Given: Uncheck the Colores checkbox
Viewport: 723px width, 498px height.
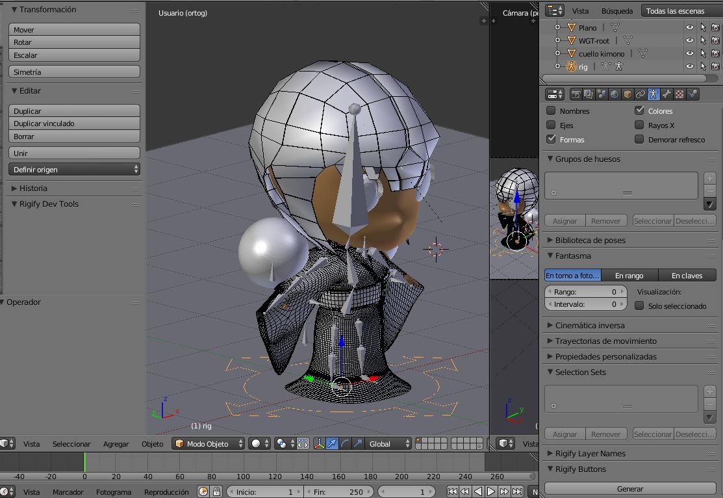Looking at the screenshot, I should [x=639, y=111].
